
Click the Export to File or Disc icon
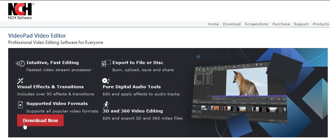pyautogui.click(x=106, y=63)
